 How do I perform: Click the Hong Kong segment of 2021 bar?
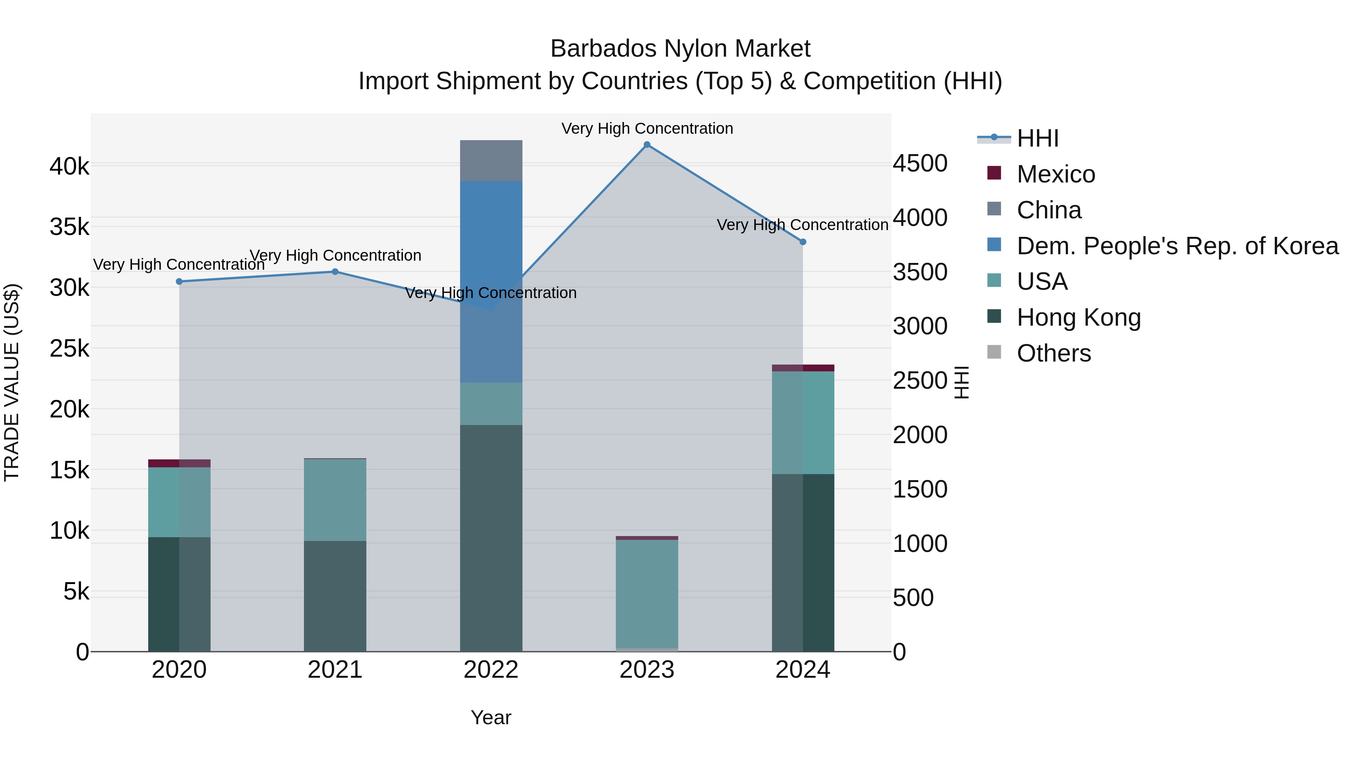click(x=335, y=596)
